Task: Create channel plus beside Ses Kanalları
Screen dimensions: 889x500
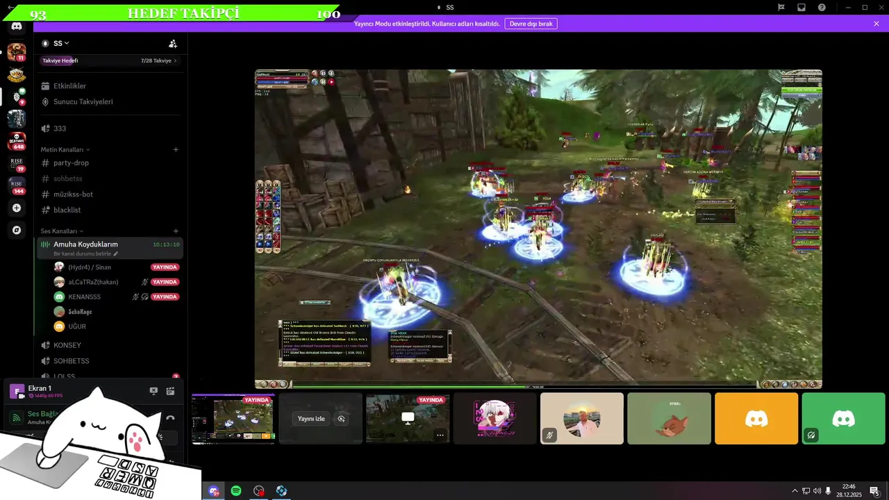Action: (x=176, y=231)
